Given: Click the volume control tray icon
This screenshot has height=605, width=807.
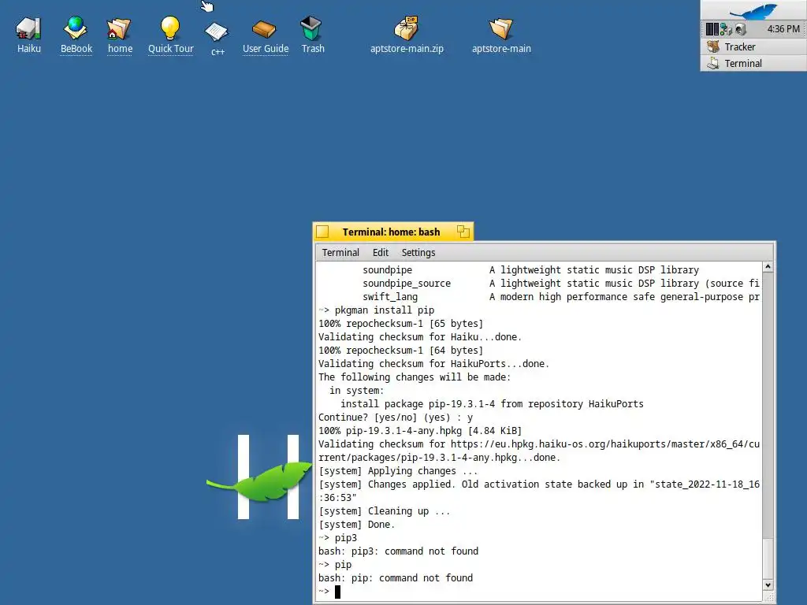Looking at the screenshot, I should 740,29.
